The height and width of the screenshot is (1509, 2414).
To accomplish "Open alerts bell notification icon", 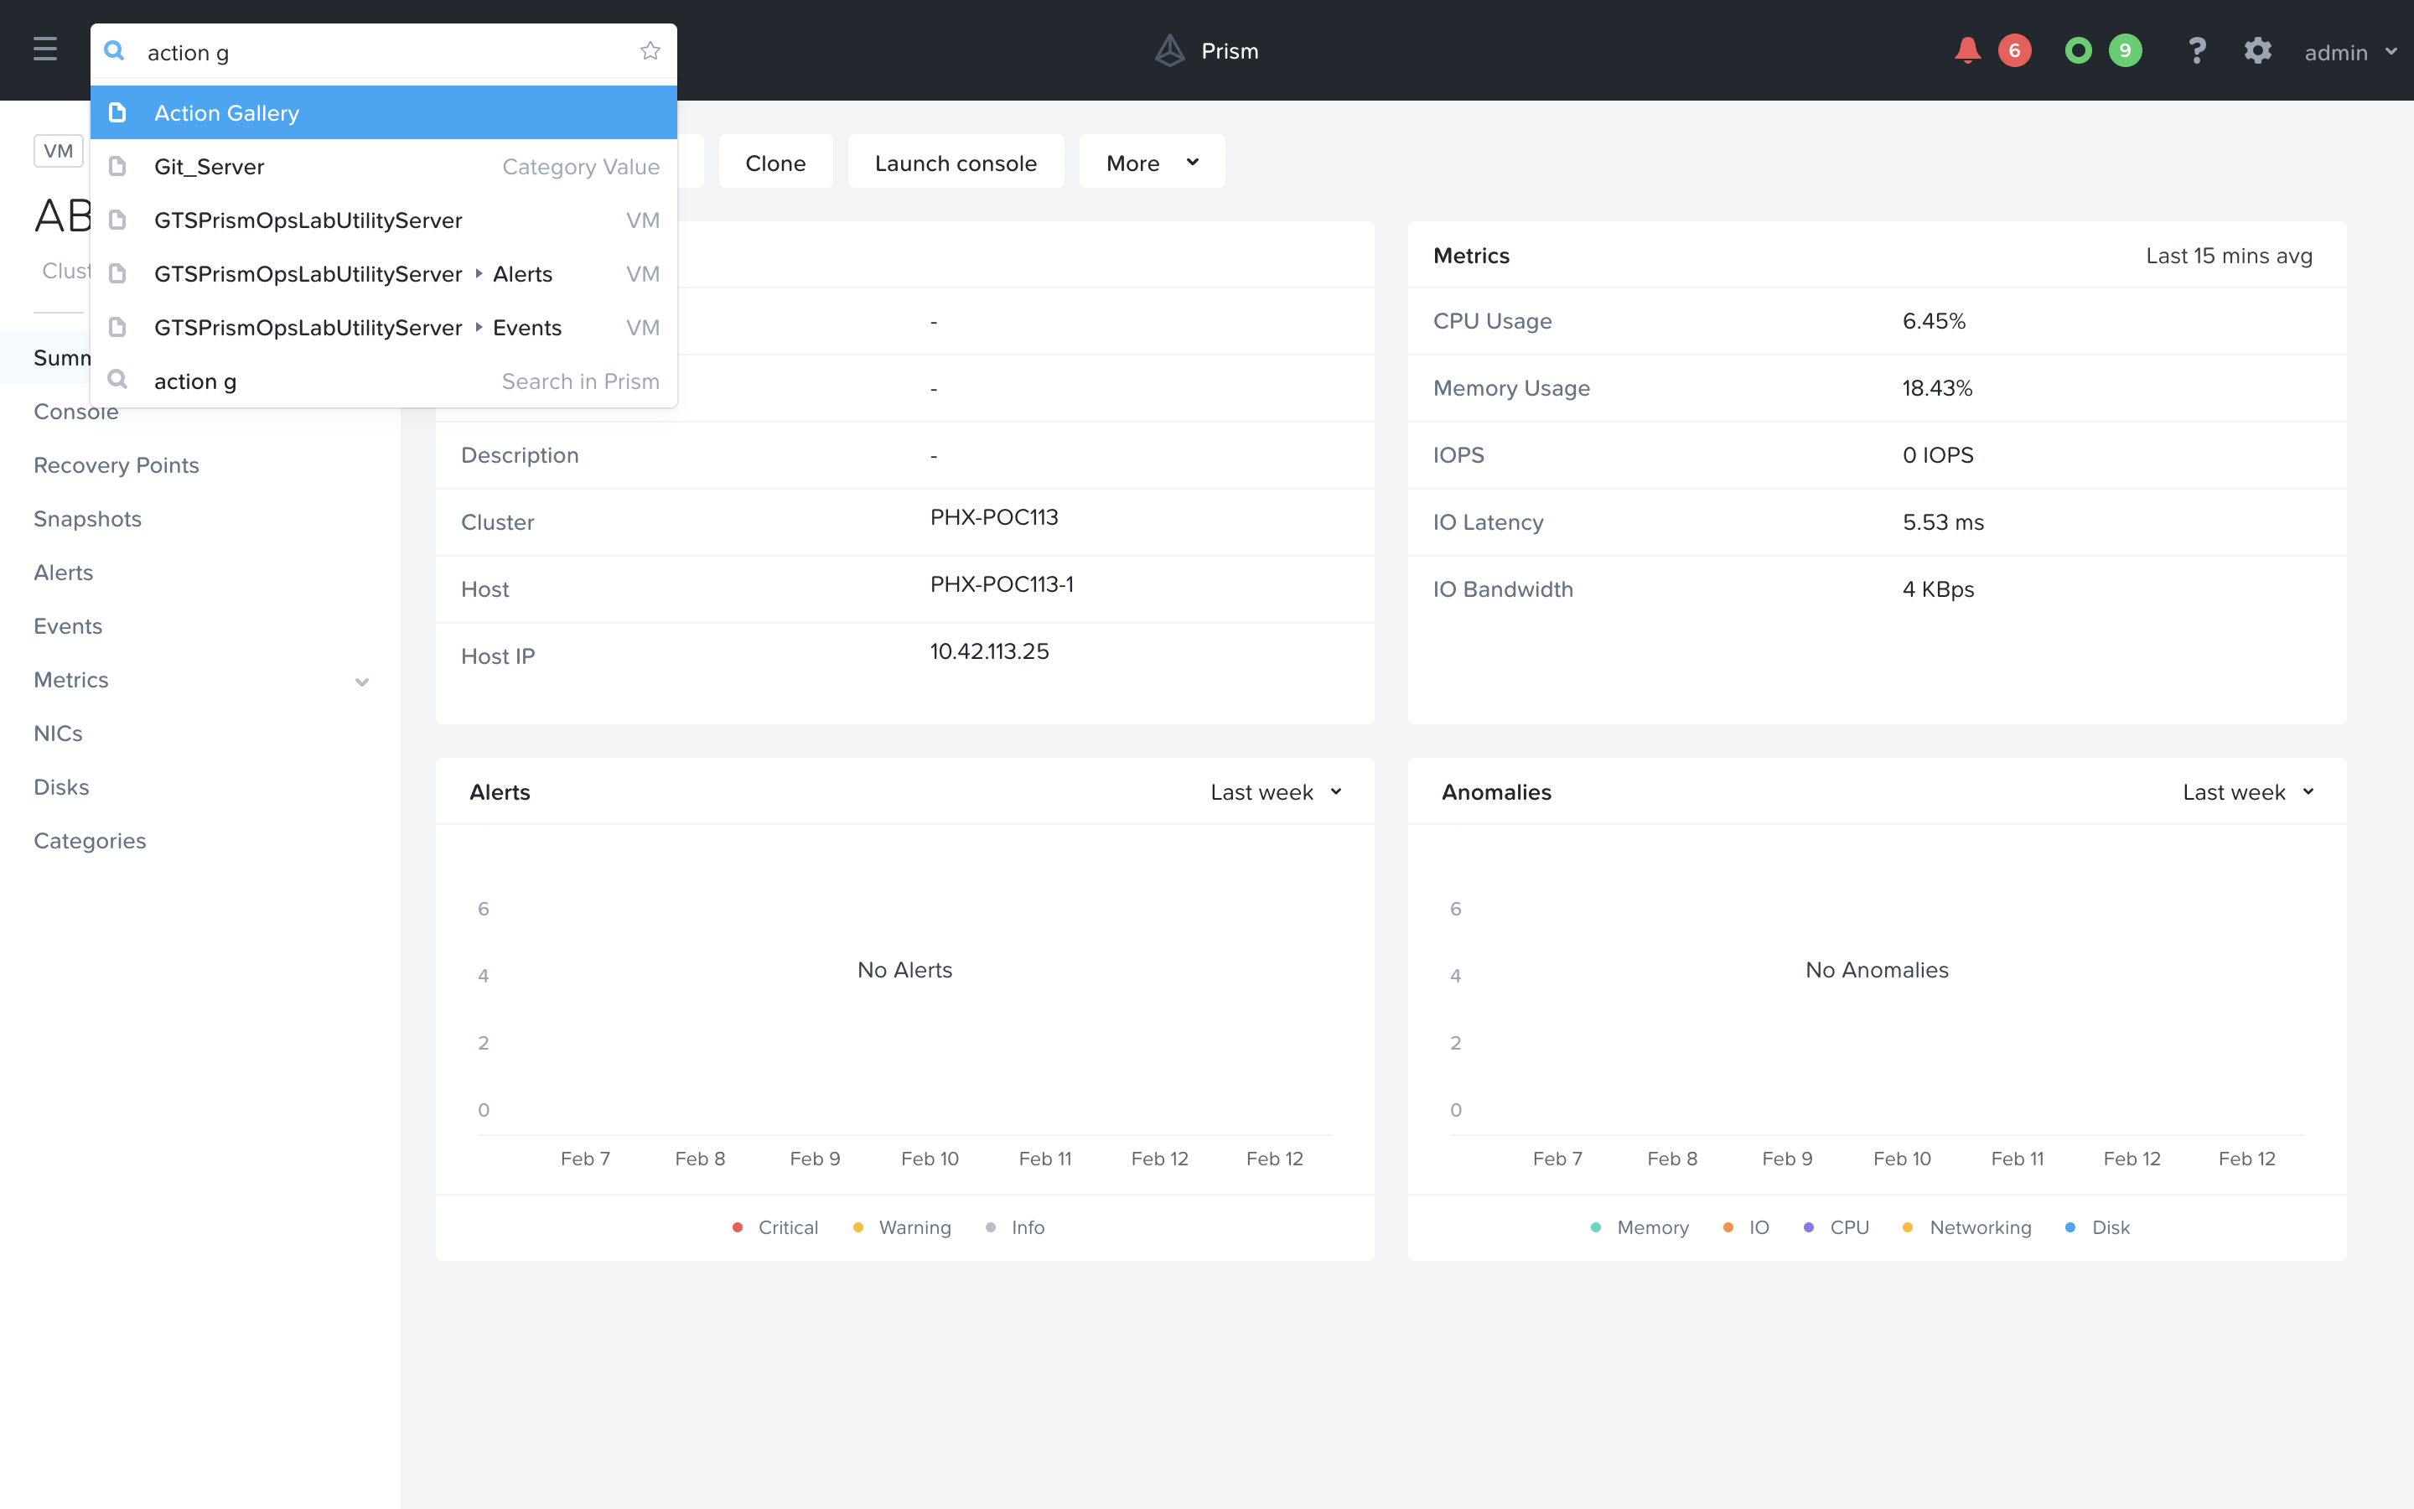I will click(x=1967, y=50).
